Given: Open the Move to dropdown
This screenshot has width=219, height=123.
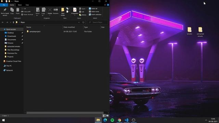Looking at the screenshot, I should pyautogui.click(x=38, y=12).
